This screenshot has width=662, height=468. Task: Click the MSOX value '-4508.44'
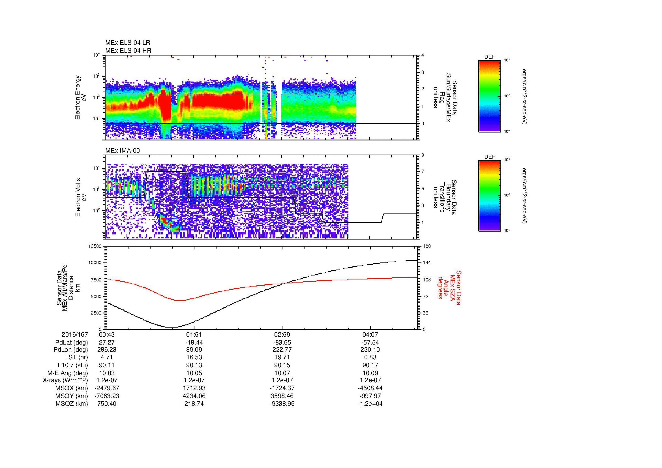pos(370,388)
